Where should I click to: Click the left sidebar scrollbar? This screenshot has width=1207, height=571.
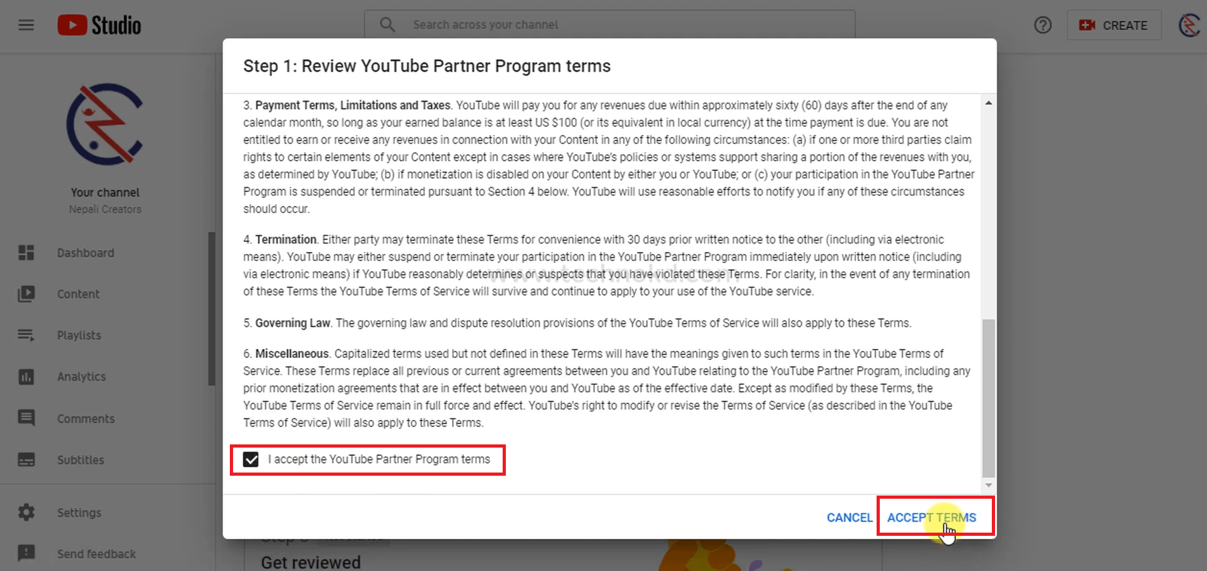tap(211, 309)
